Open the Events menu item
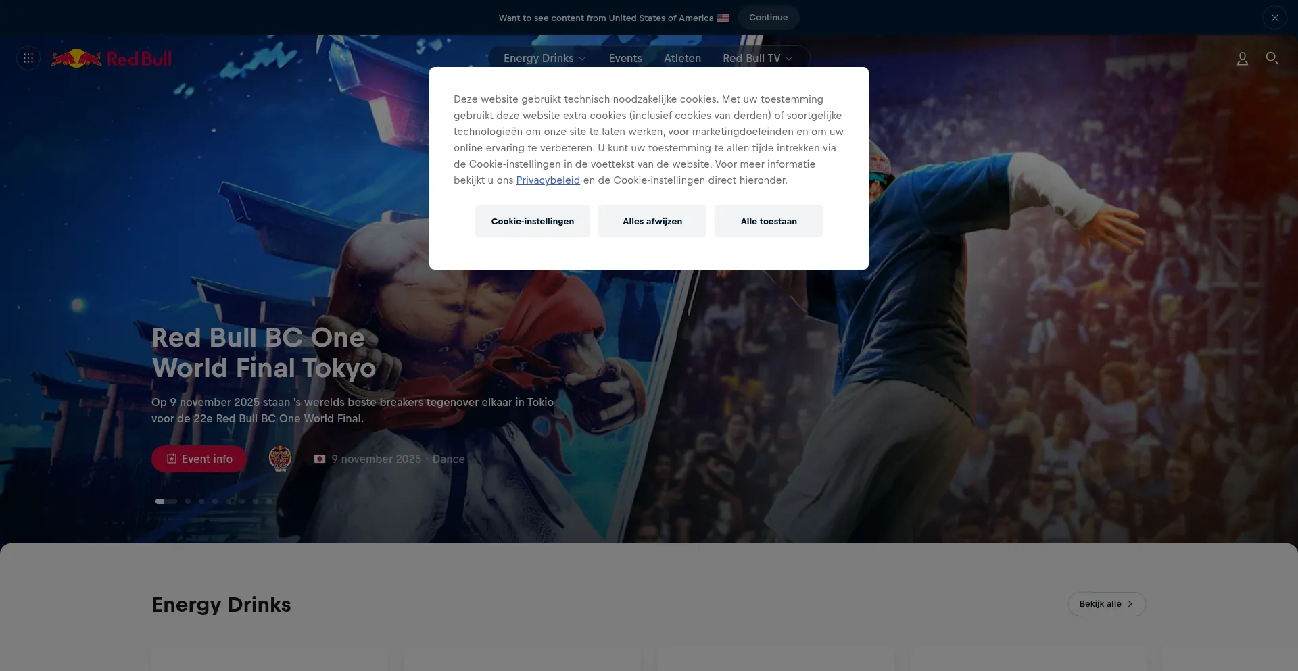Screen dimensions: 1298x671 [x=625, y=59]
